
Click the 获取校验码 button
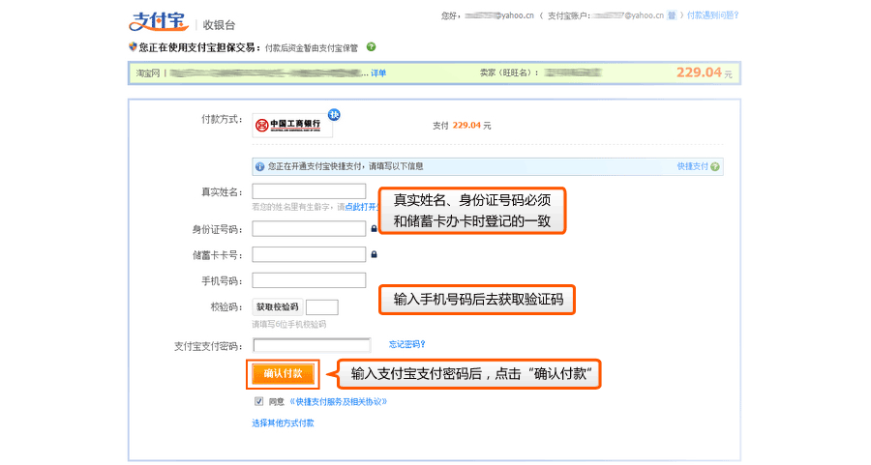click(277, 306)
